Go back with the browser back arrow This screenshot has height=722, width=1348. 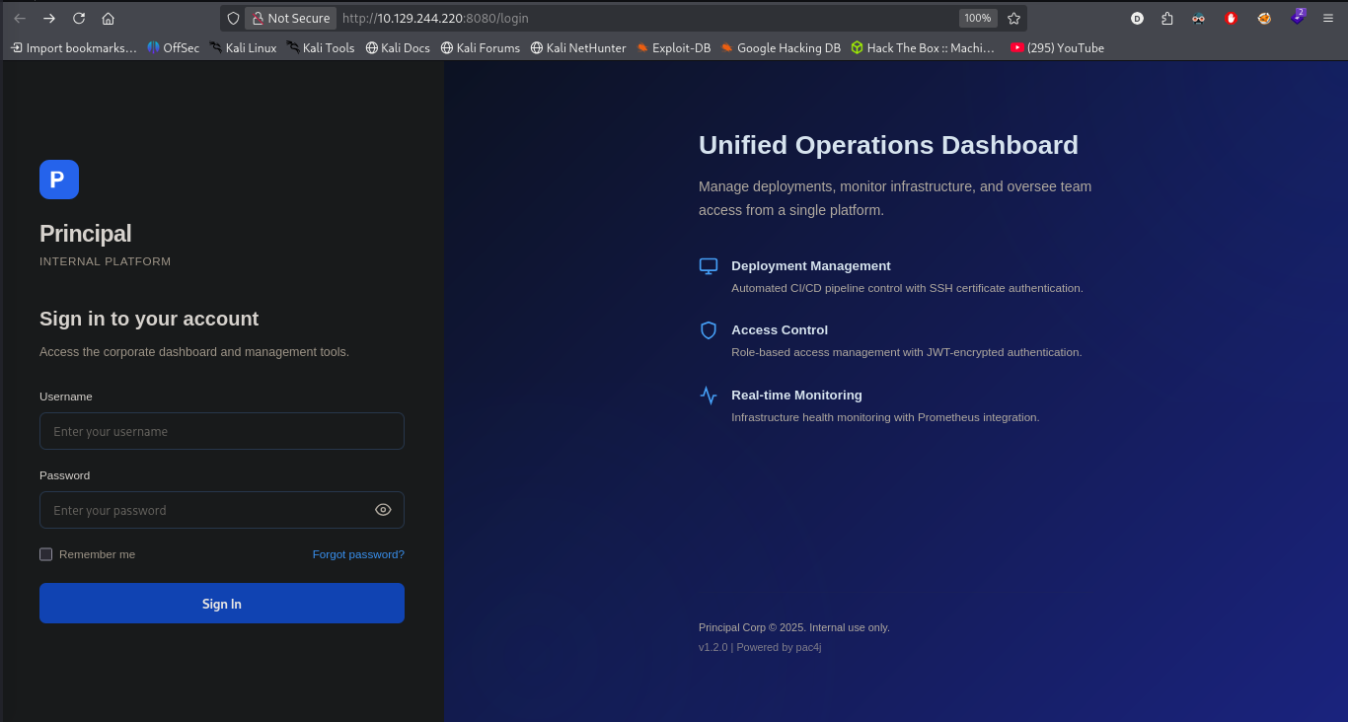(20, 18)
